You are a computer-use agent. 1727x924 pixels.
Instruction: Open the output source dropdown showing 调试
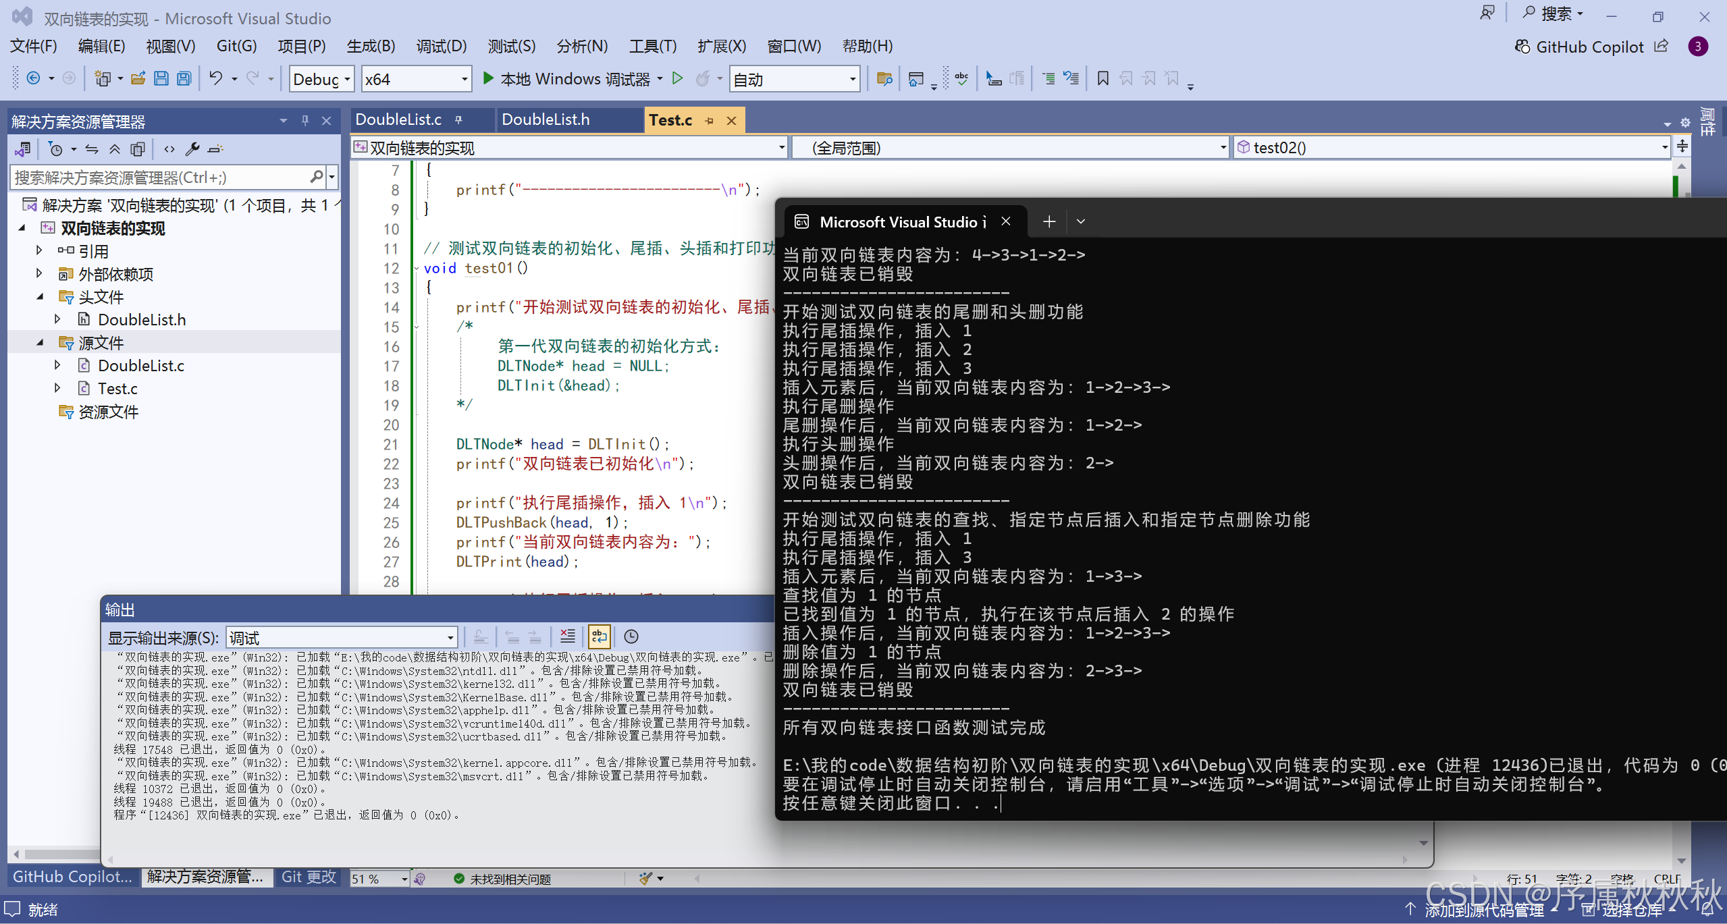[342, 638]
